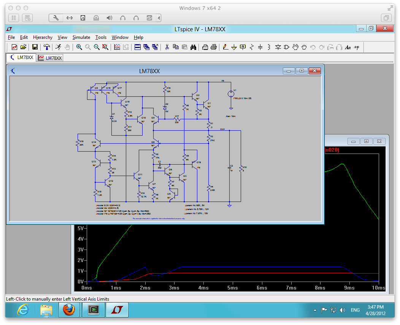Image resolution: width=400 pixels, height=325 pixels.
Task: Click the Zoom Out magnifier
Action: [x=97, y=47]
